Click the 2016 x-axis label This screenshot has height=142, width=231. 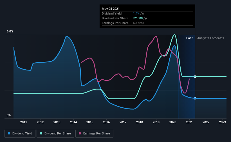click(x=106, y=122)
